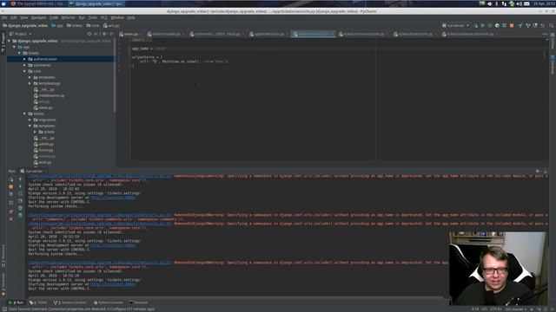
Task: Open the last localhost server link in console
Action: (113, 284)
